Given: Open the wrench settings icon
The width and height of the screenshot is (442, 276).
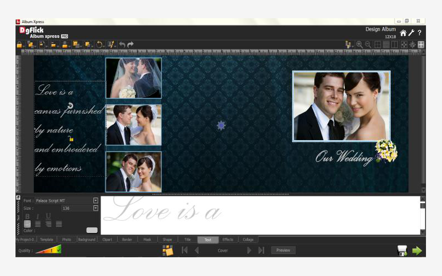Looking at the screenshot, I should (411, 33).
